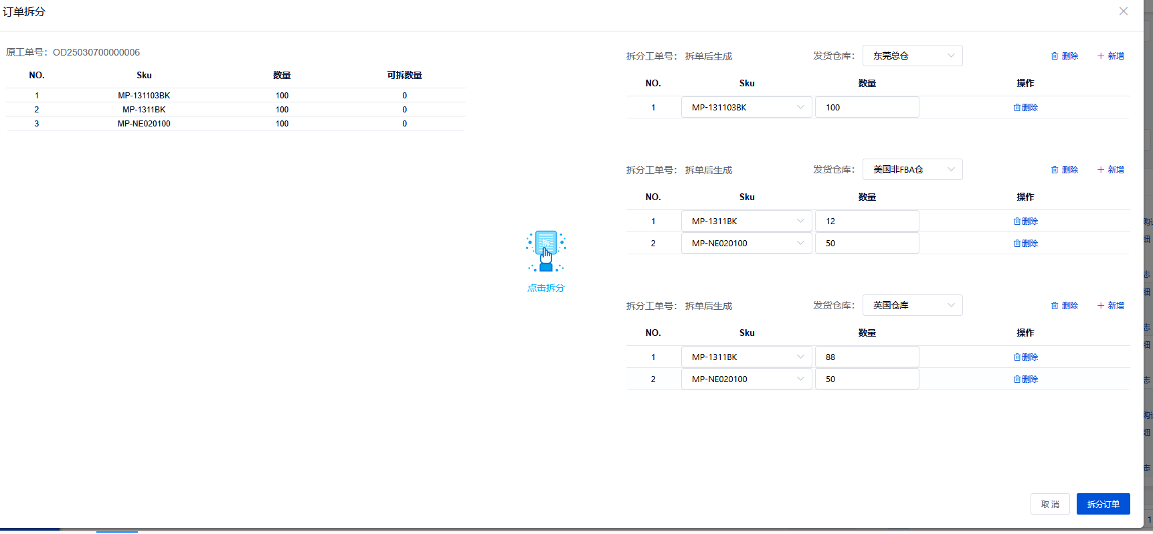
Task: Click the 点击拆分 link text
Action: (x=545, y=288)
